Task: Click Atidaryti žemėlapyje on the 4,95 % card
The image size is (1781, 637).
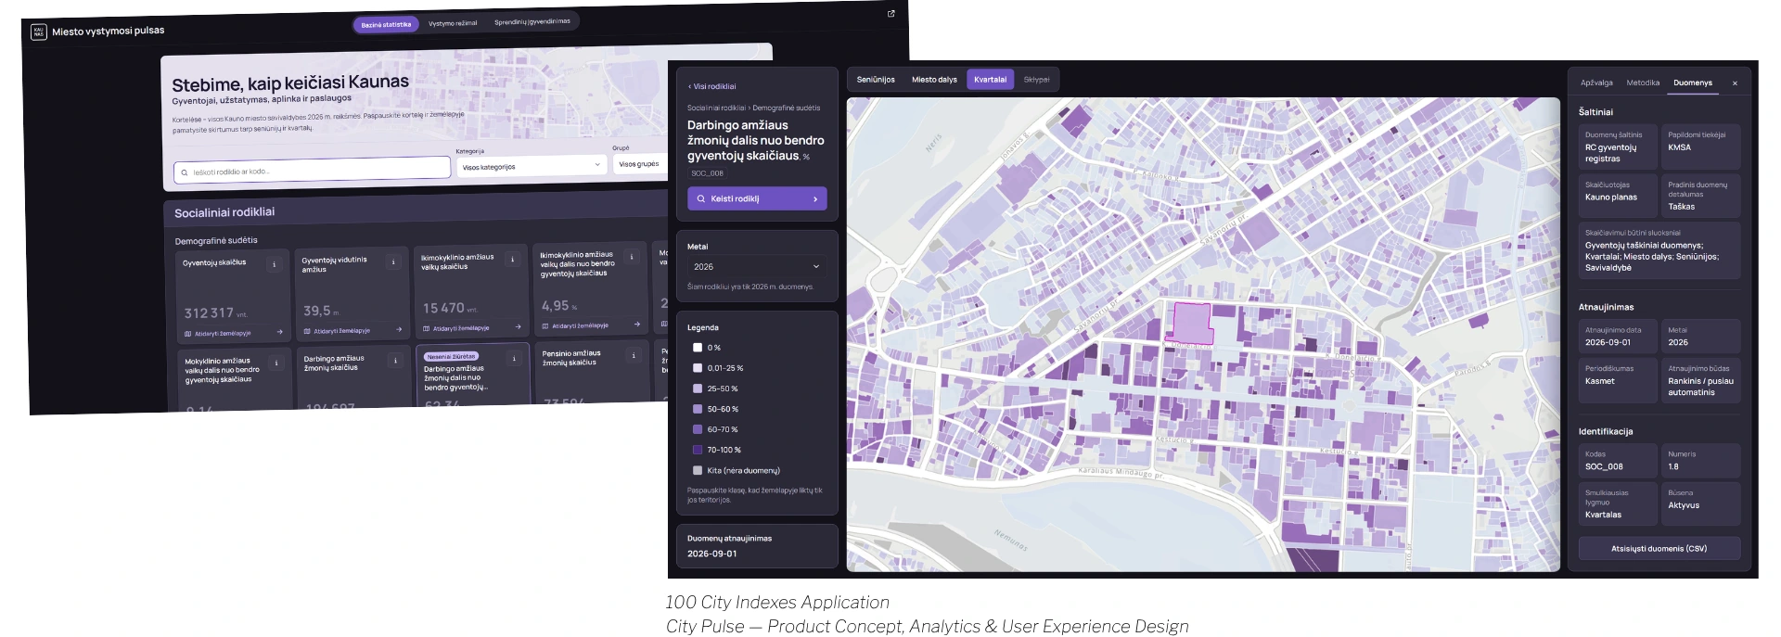Action: [x=581, y=325]
